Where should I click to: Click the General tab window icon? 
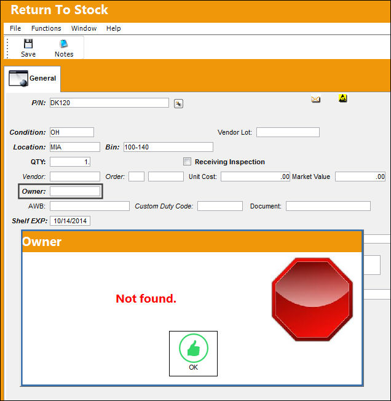18,78
